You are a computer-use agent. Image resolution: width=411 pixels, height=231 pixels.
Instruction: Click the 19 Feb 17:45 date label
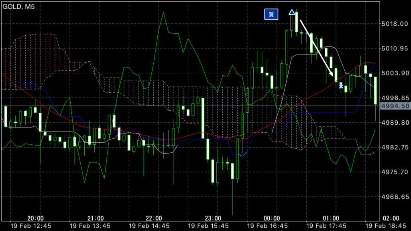[326, 226]
